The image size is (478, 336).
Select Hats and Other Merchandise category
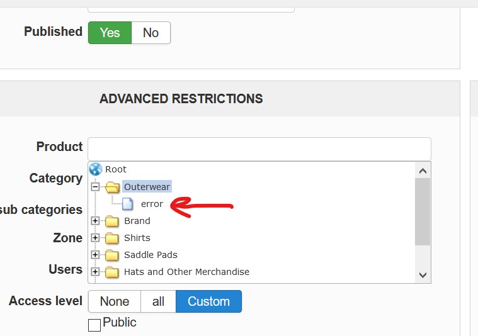[x=186, y=272]
